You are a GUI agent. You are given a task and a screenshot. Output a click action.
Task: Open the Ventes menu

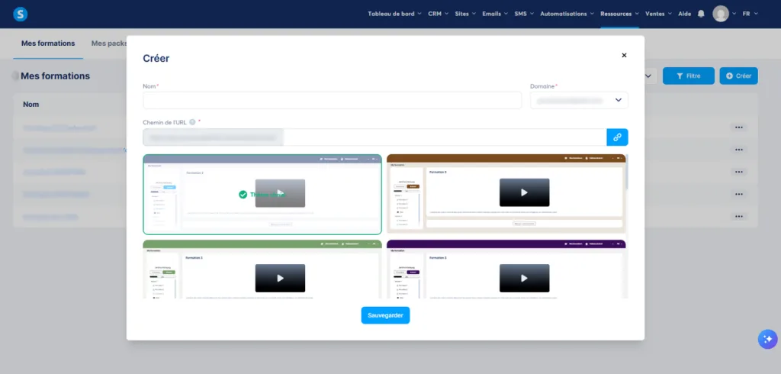tap(658, 14)
